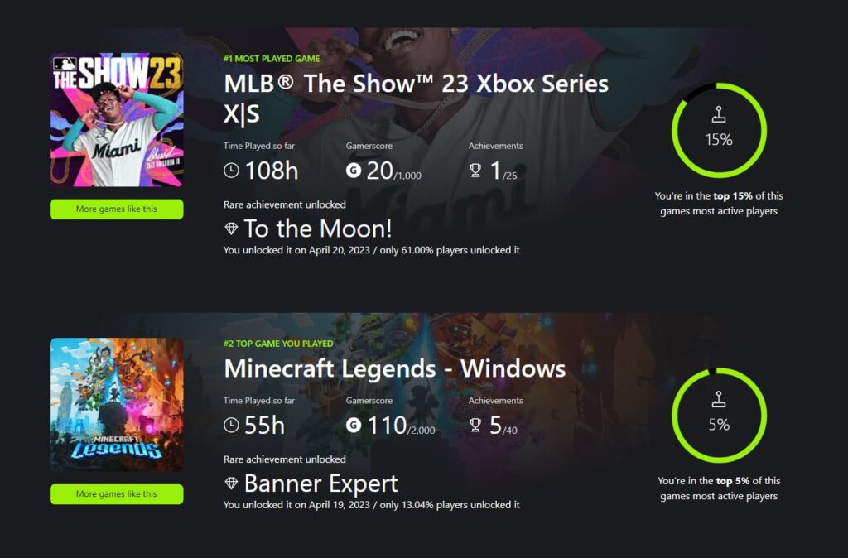
Task: Click the trophy icon beside MLB's 1/25 achievements
Action: tap(475, 171)
